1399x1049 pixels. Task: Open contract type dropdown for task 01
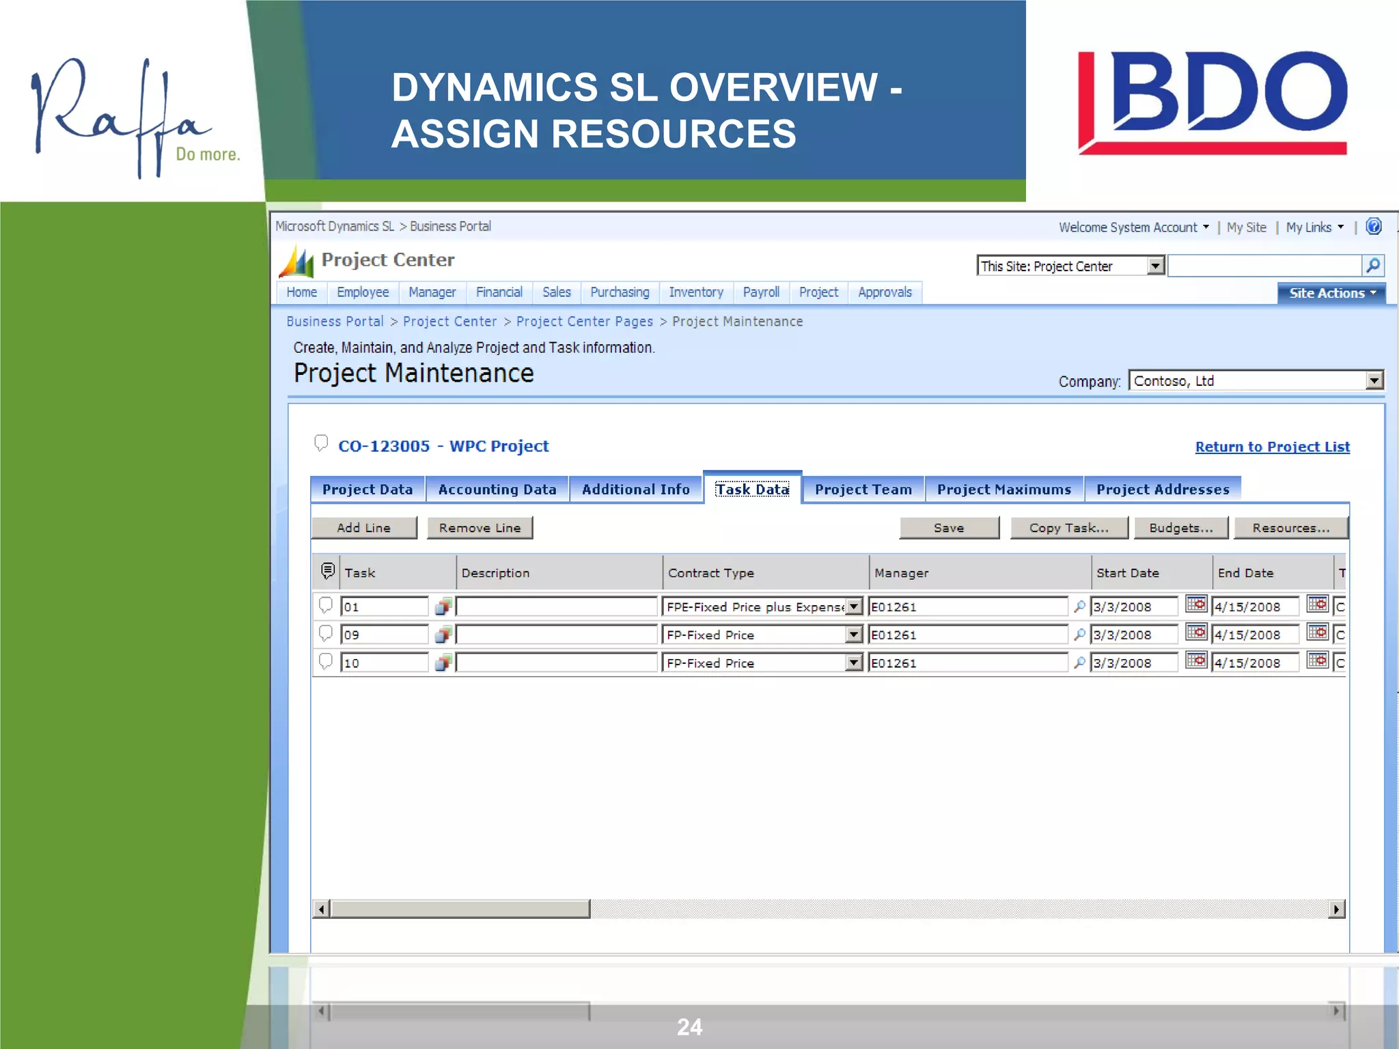(x=854, y=606)
